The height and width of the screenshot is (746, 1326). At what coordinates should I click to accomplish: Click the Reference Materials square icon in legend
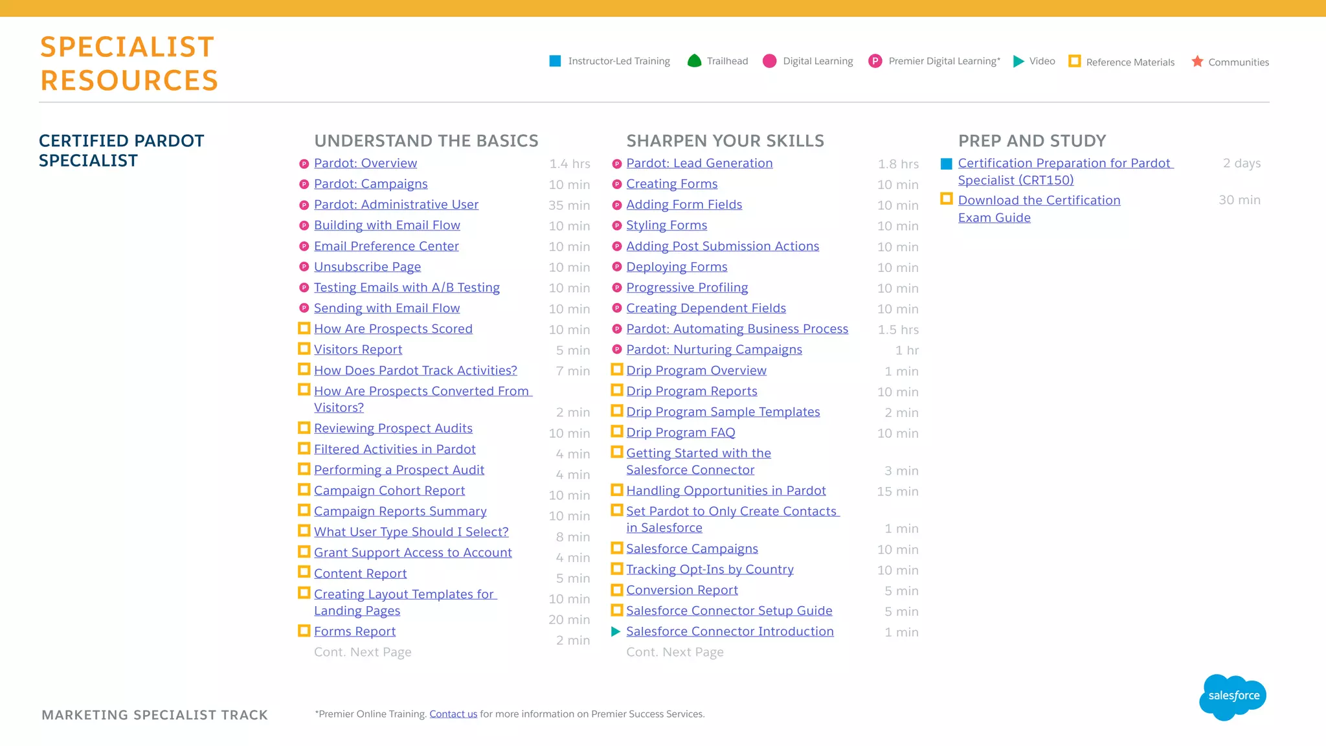click(1075, 61)
